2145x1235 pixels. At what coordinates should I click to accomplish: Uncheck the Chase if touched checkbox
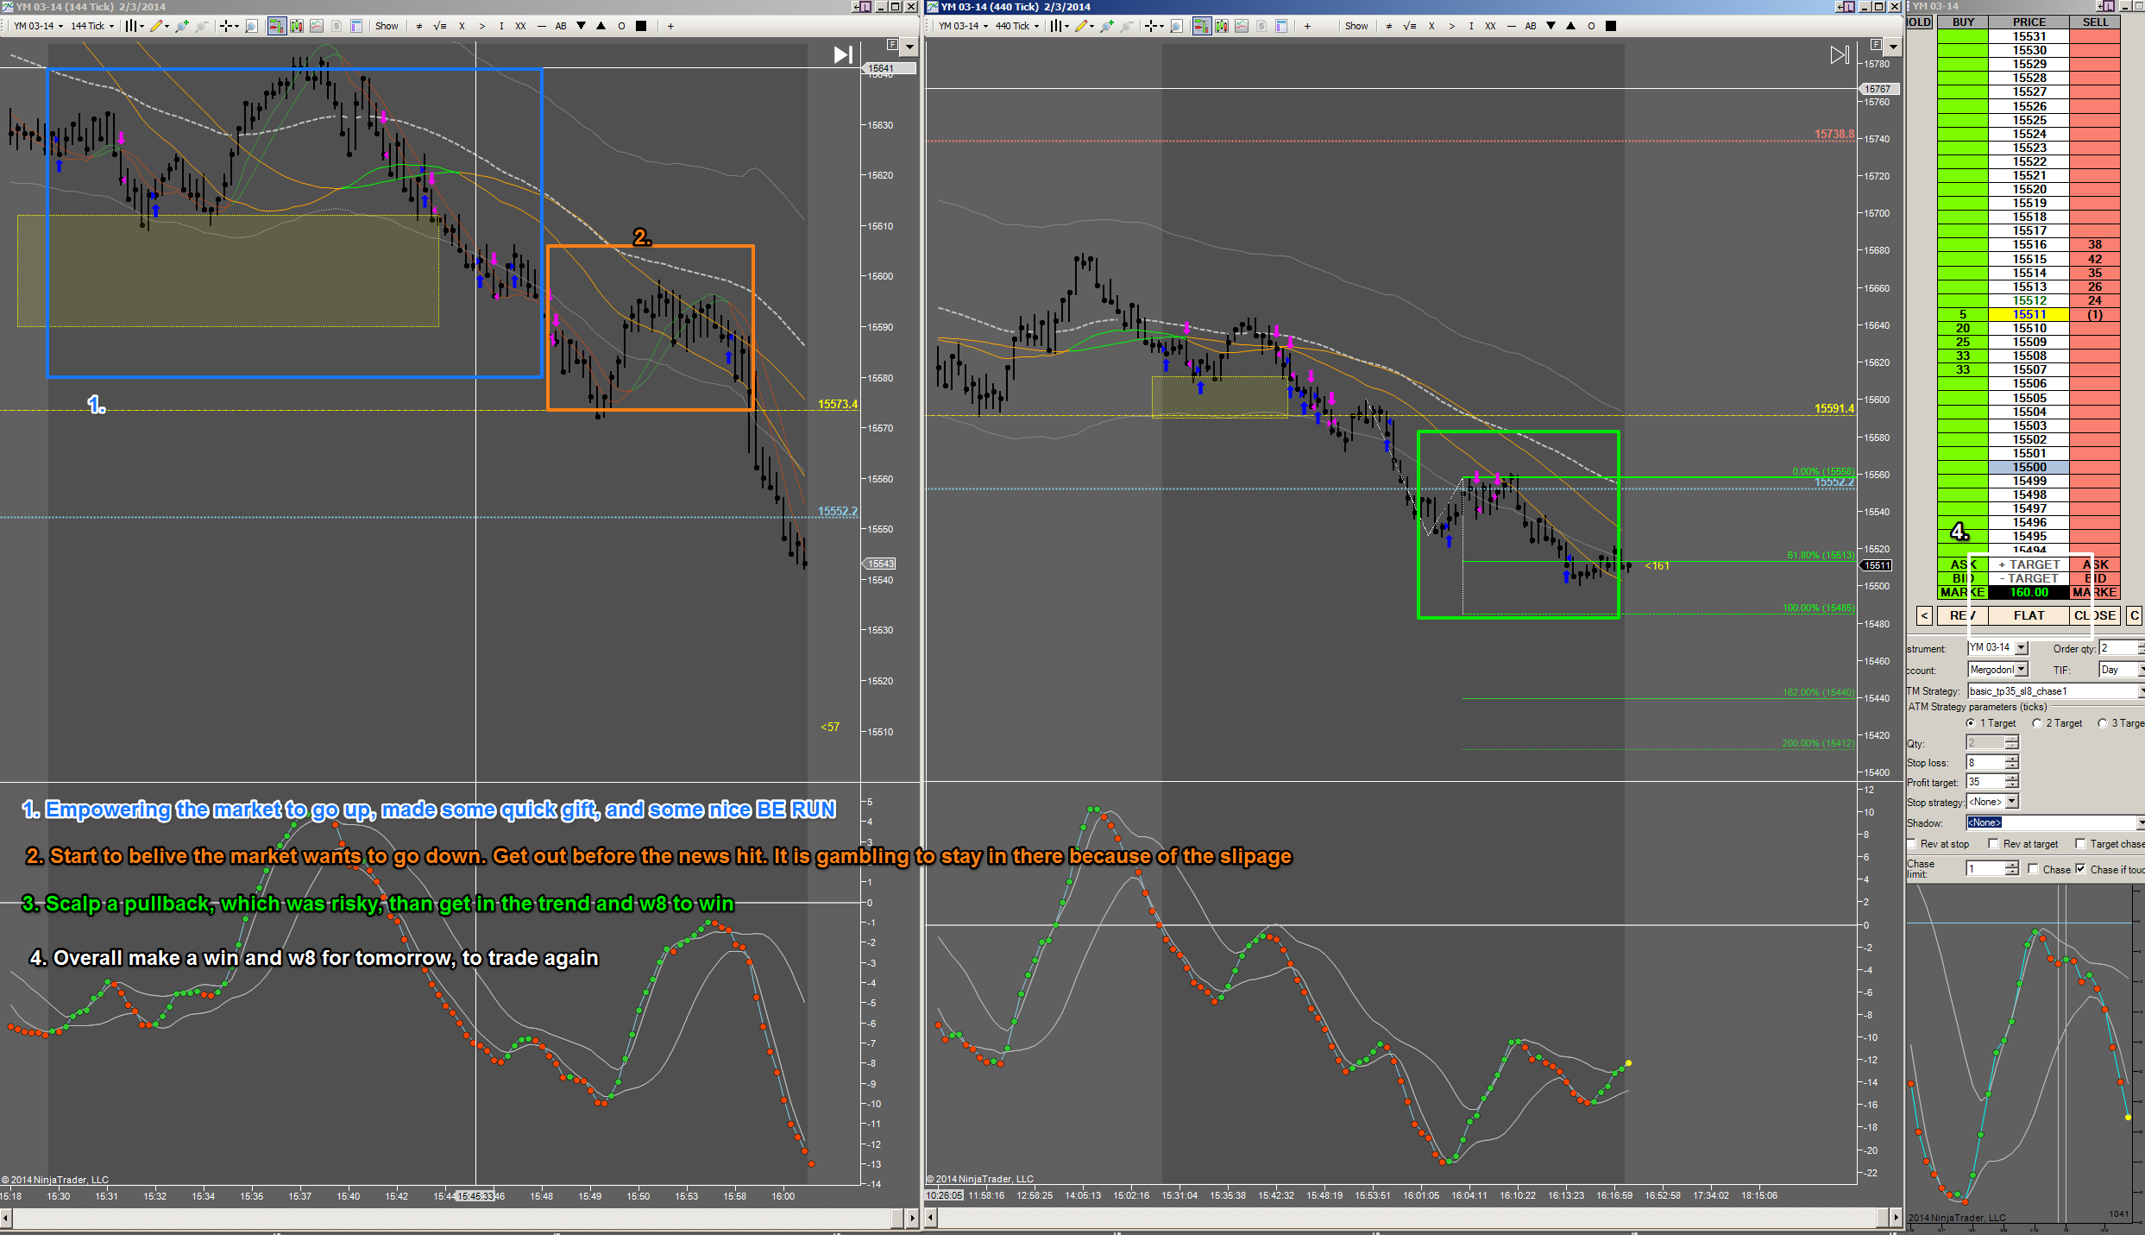(x=2080, y=869)
